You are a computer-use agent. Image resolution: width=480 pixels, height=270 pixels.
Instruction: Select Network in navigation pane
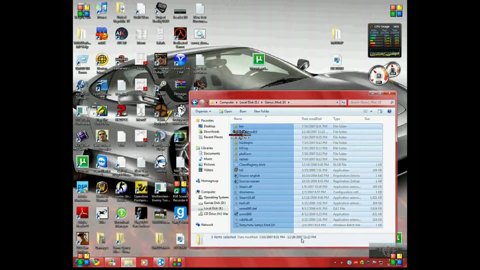207,225
